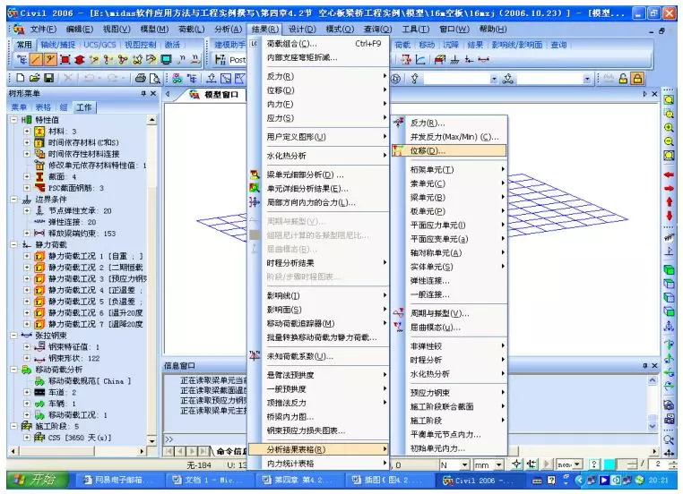Open the 'non' dropdown in status bar

[x=576, y=464]
